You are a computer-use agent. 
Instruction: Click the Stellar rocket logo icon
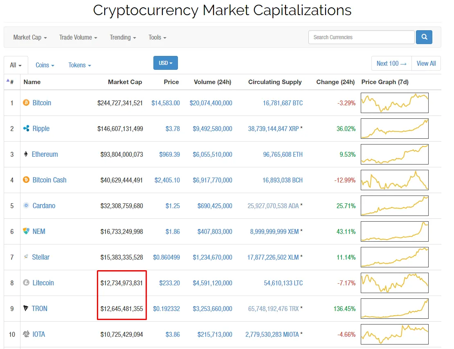click(26, 257)
